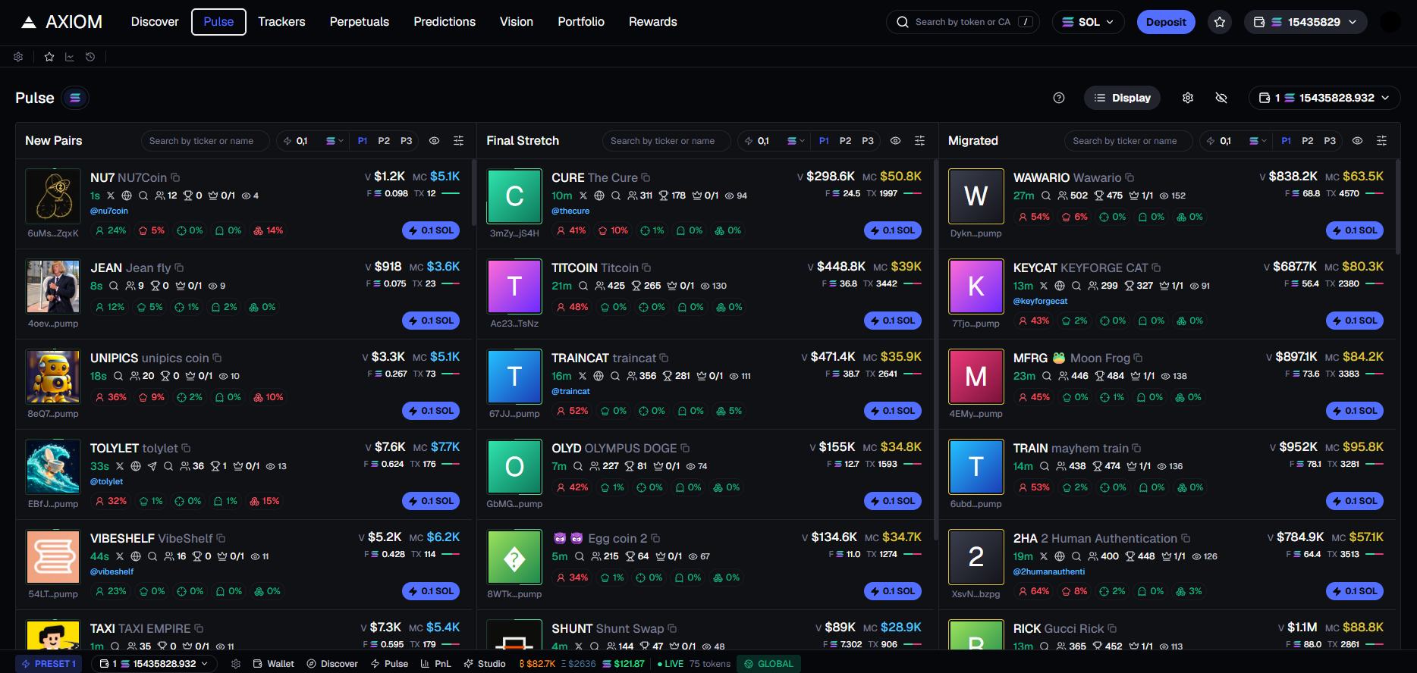Open the settings gear under the AXIOM logo
The height and width of the screenshot is (673, 1417).
(18, 57)
